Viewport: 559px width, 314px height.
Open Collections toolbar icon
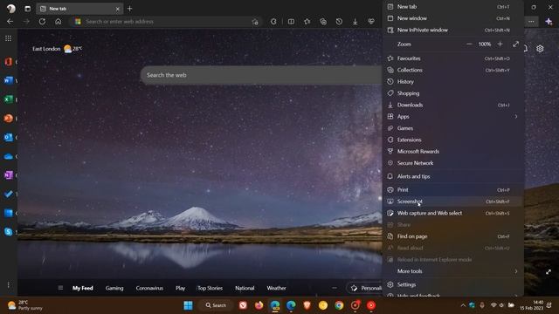click(323, 21)
